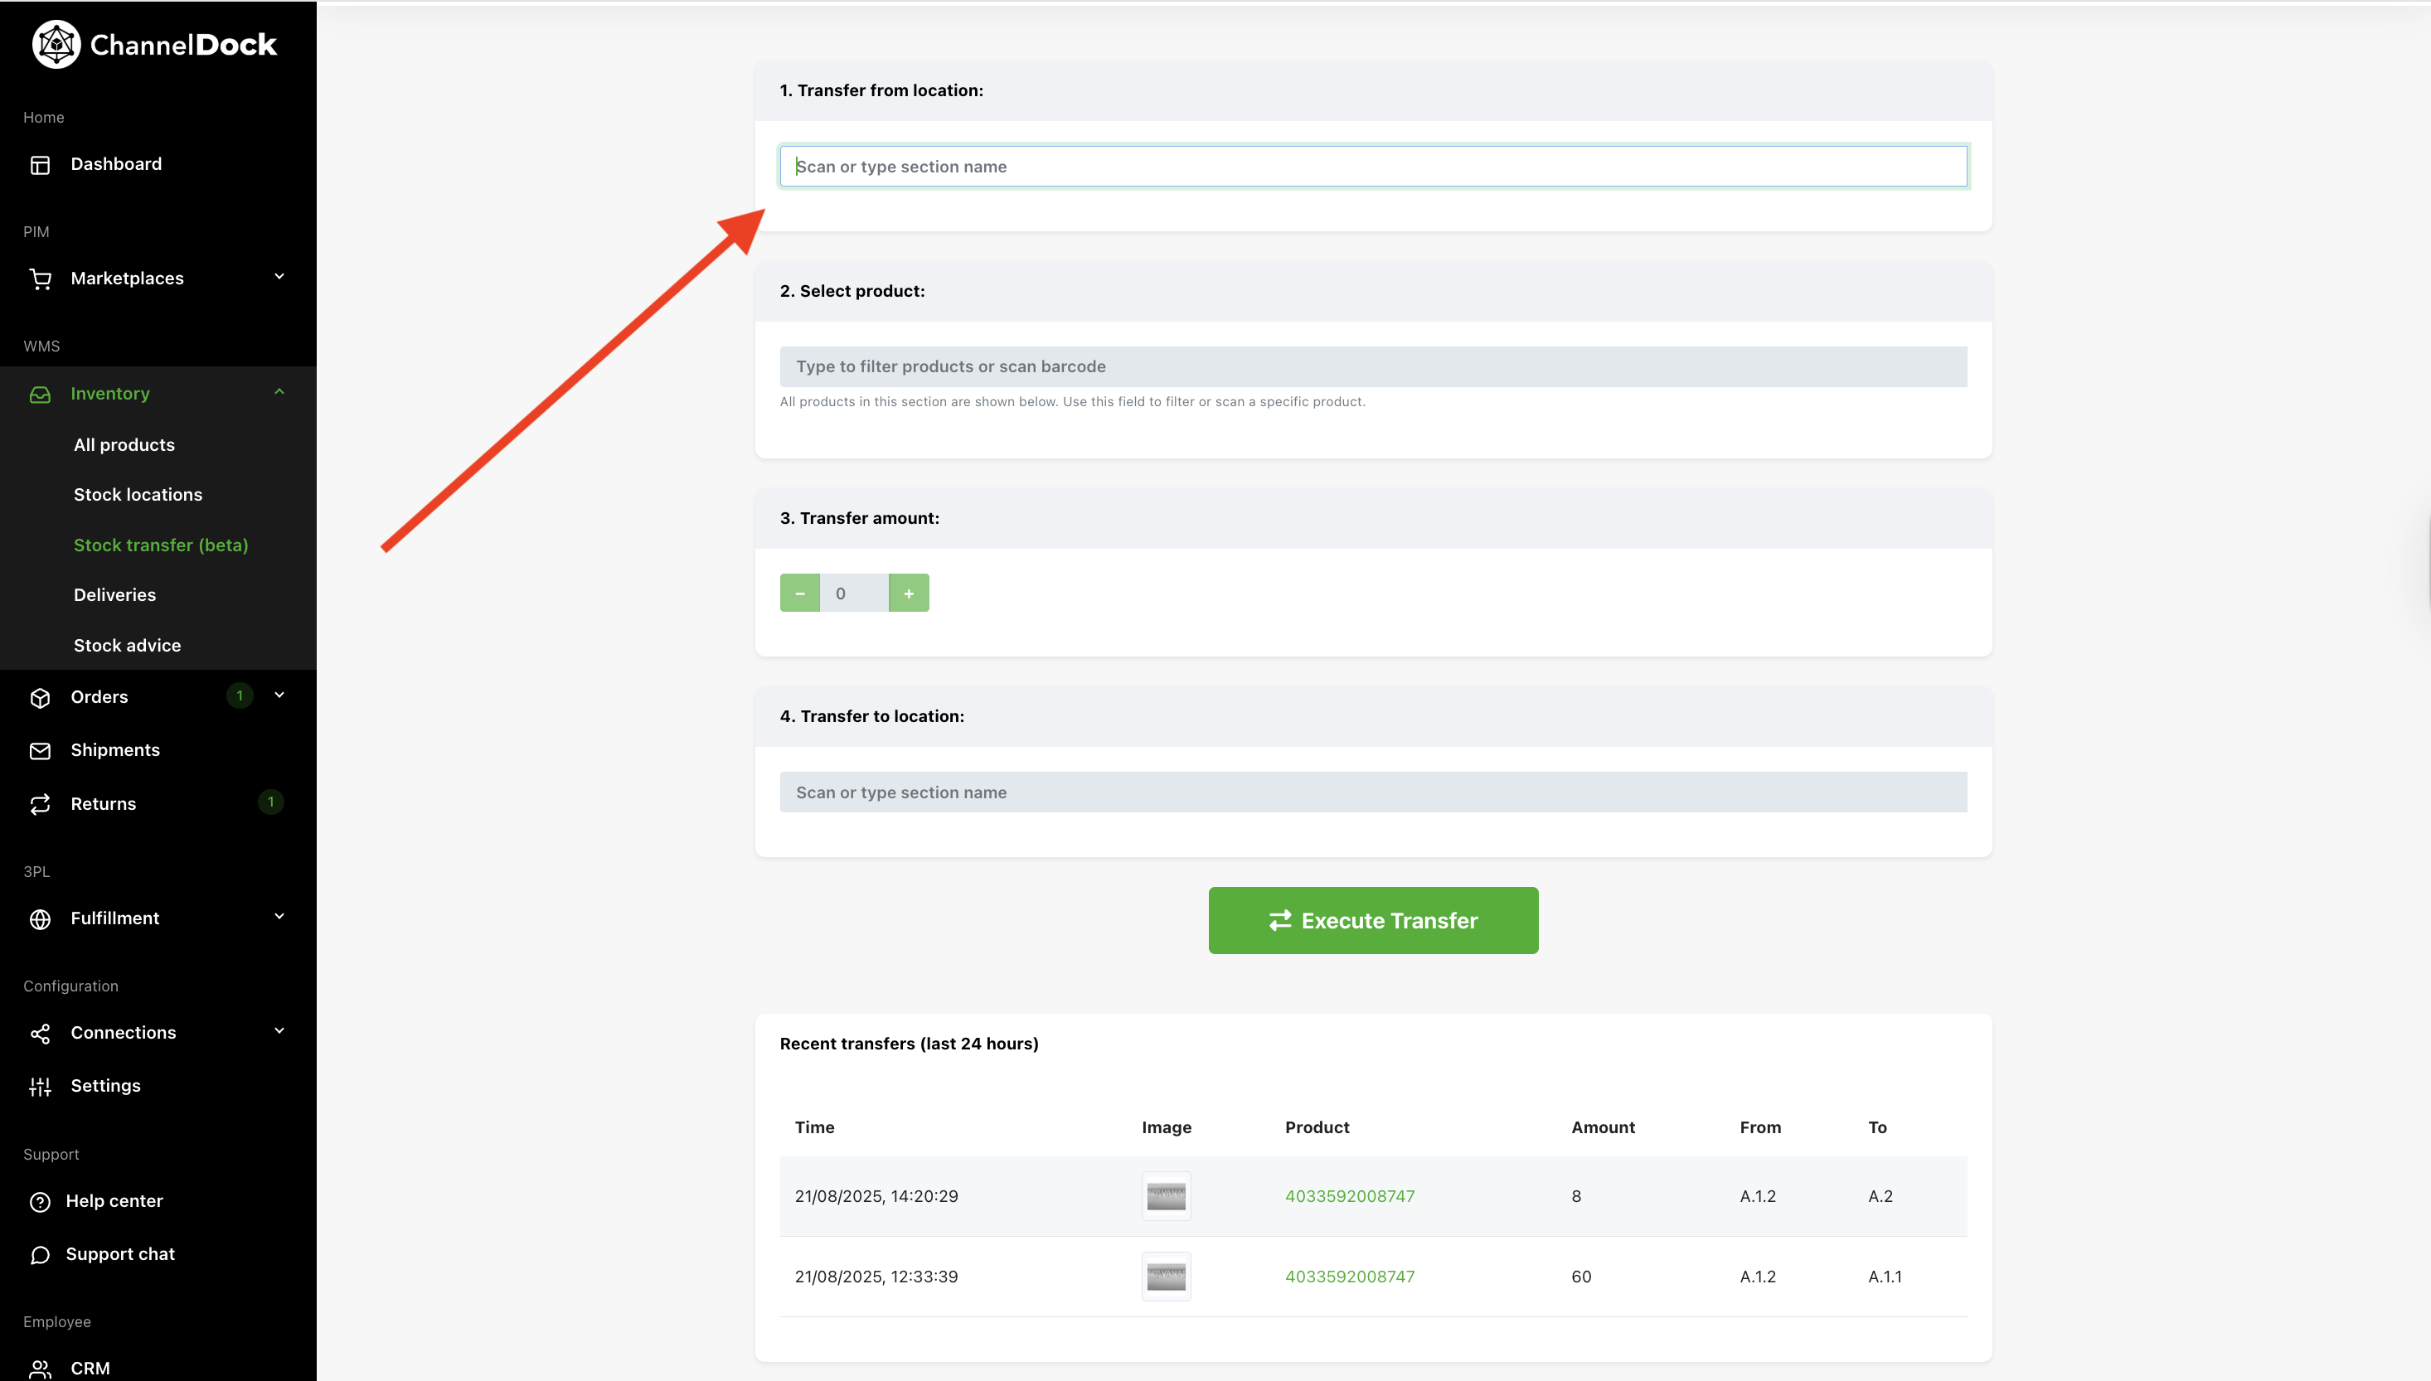Click the Marketplaces cart icon
Screen dimensions: 2431x1381
coord(40,279)
